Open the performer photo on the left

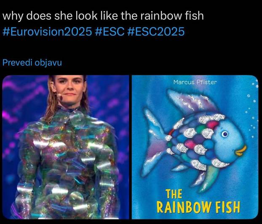pos(66,147)
